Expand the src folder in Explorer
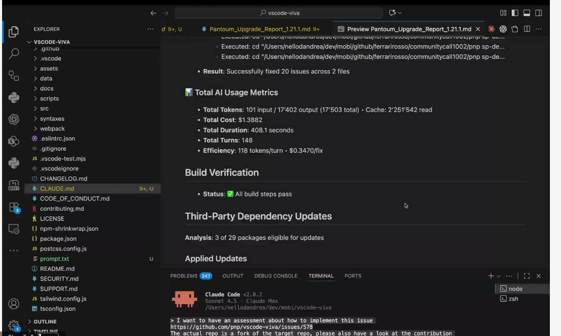 44,109
